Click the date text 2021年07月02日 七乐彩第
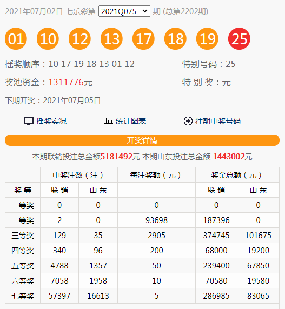This screenshot has width=285, height=309. tap(50, 11)
